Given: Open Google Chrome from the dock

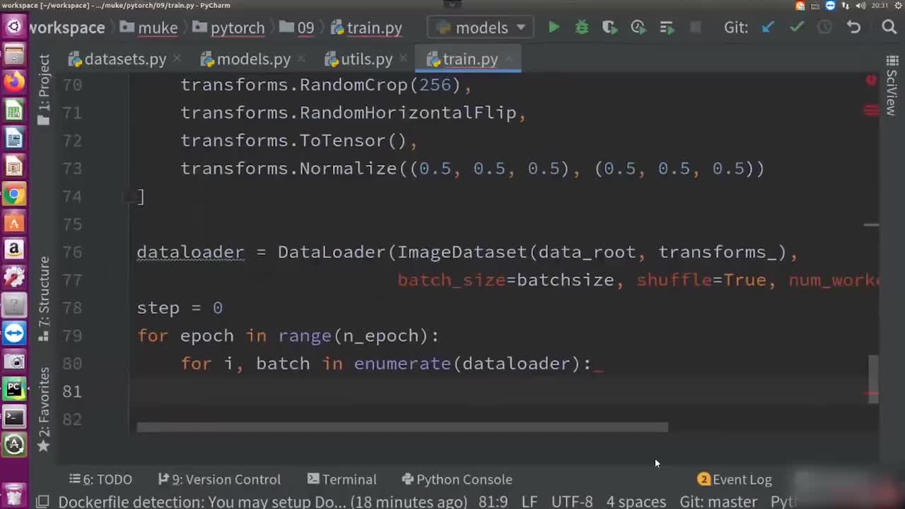Looking at the screenshot, I should pyautogui.click(x=14, y=194).
